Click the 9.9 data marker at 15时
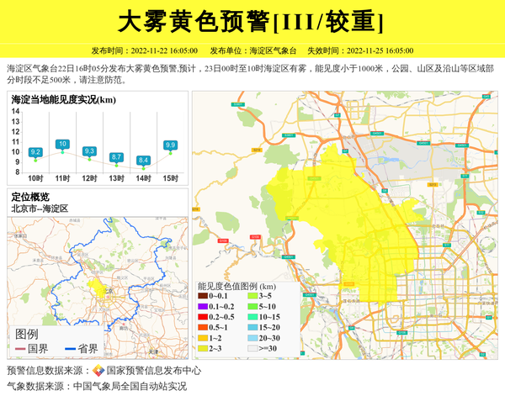 tap(170, 145)
